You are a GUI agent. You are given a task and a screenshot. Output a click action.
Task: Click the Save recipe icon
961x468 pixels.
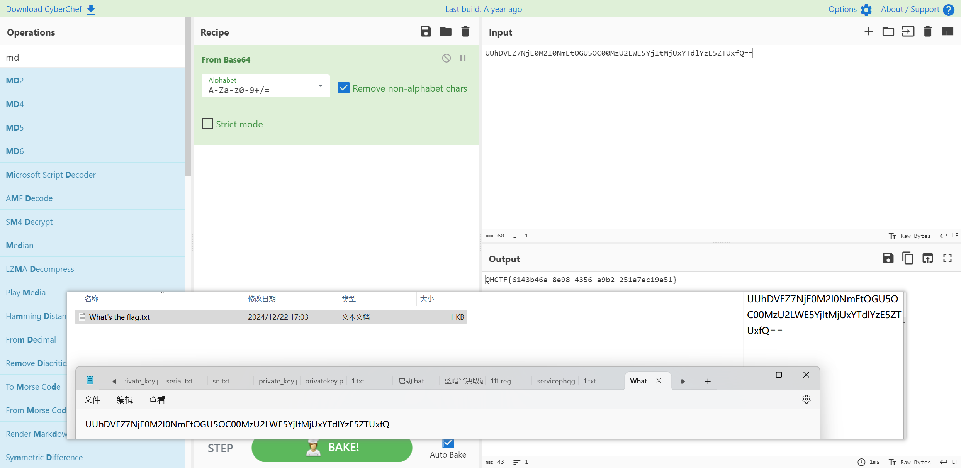(426, 32)
